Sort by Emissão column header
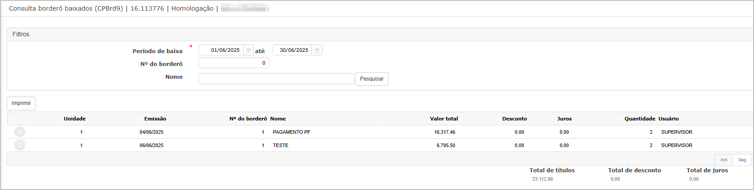Viewport: 754px width, 190px height. coord(155,119)
